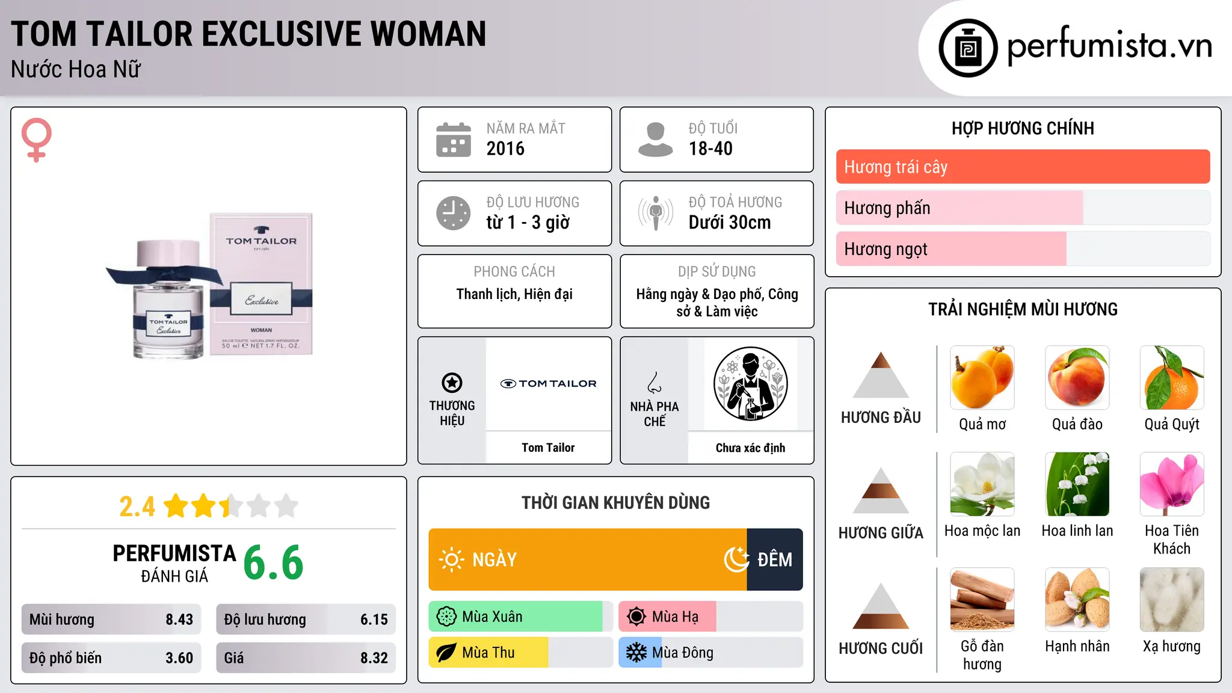This screenshot has width=1232, height=693.
Task: Click the orange Ngày daytime bar
Action: tap(588, 559)
